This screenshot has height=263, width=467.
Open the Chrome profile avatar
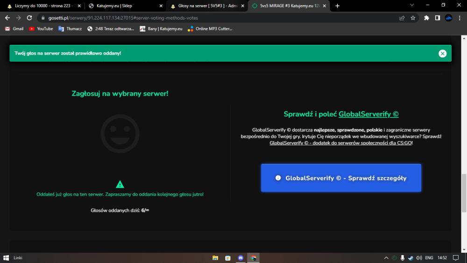click(448, 18)
